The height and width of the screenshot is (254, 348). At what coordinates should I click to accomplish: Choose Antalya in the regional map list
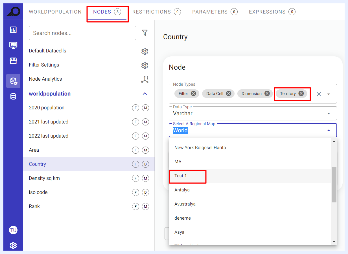pos(250,190)
